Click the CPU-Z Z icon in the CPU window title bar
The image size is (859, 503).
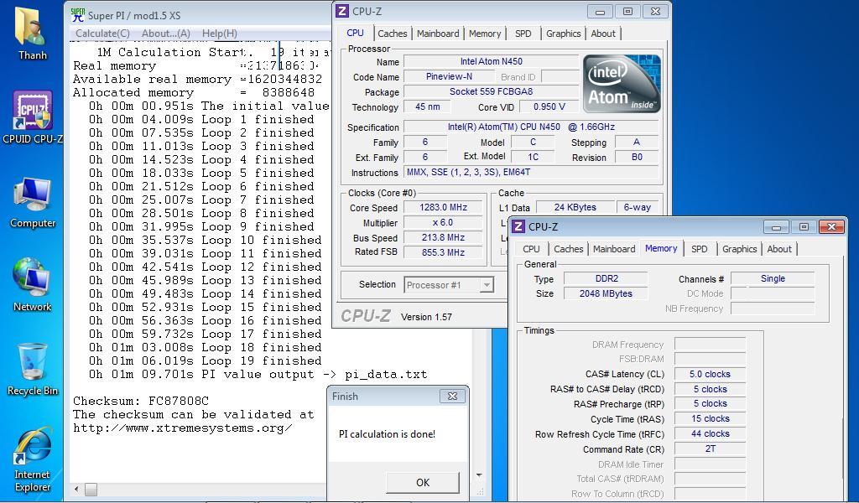click(x=342, y=11)
